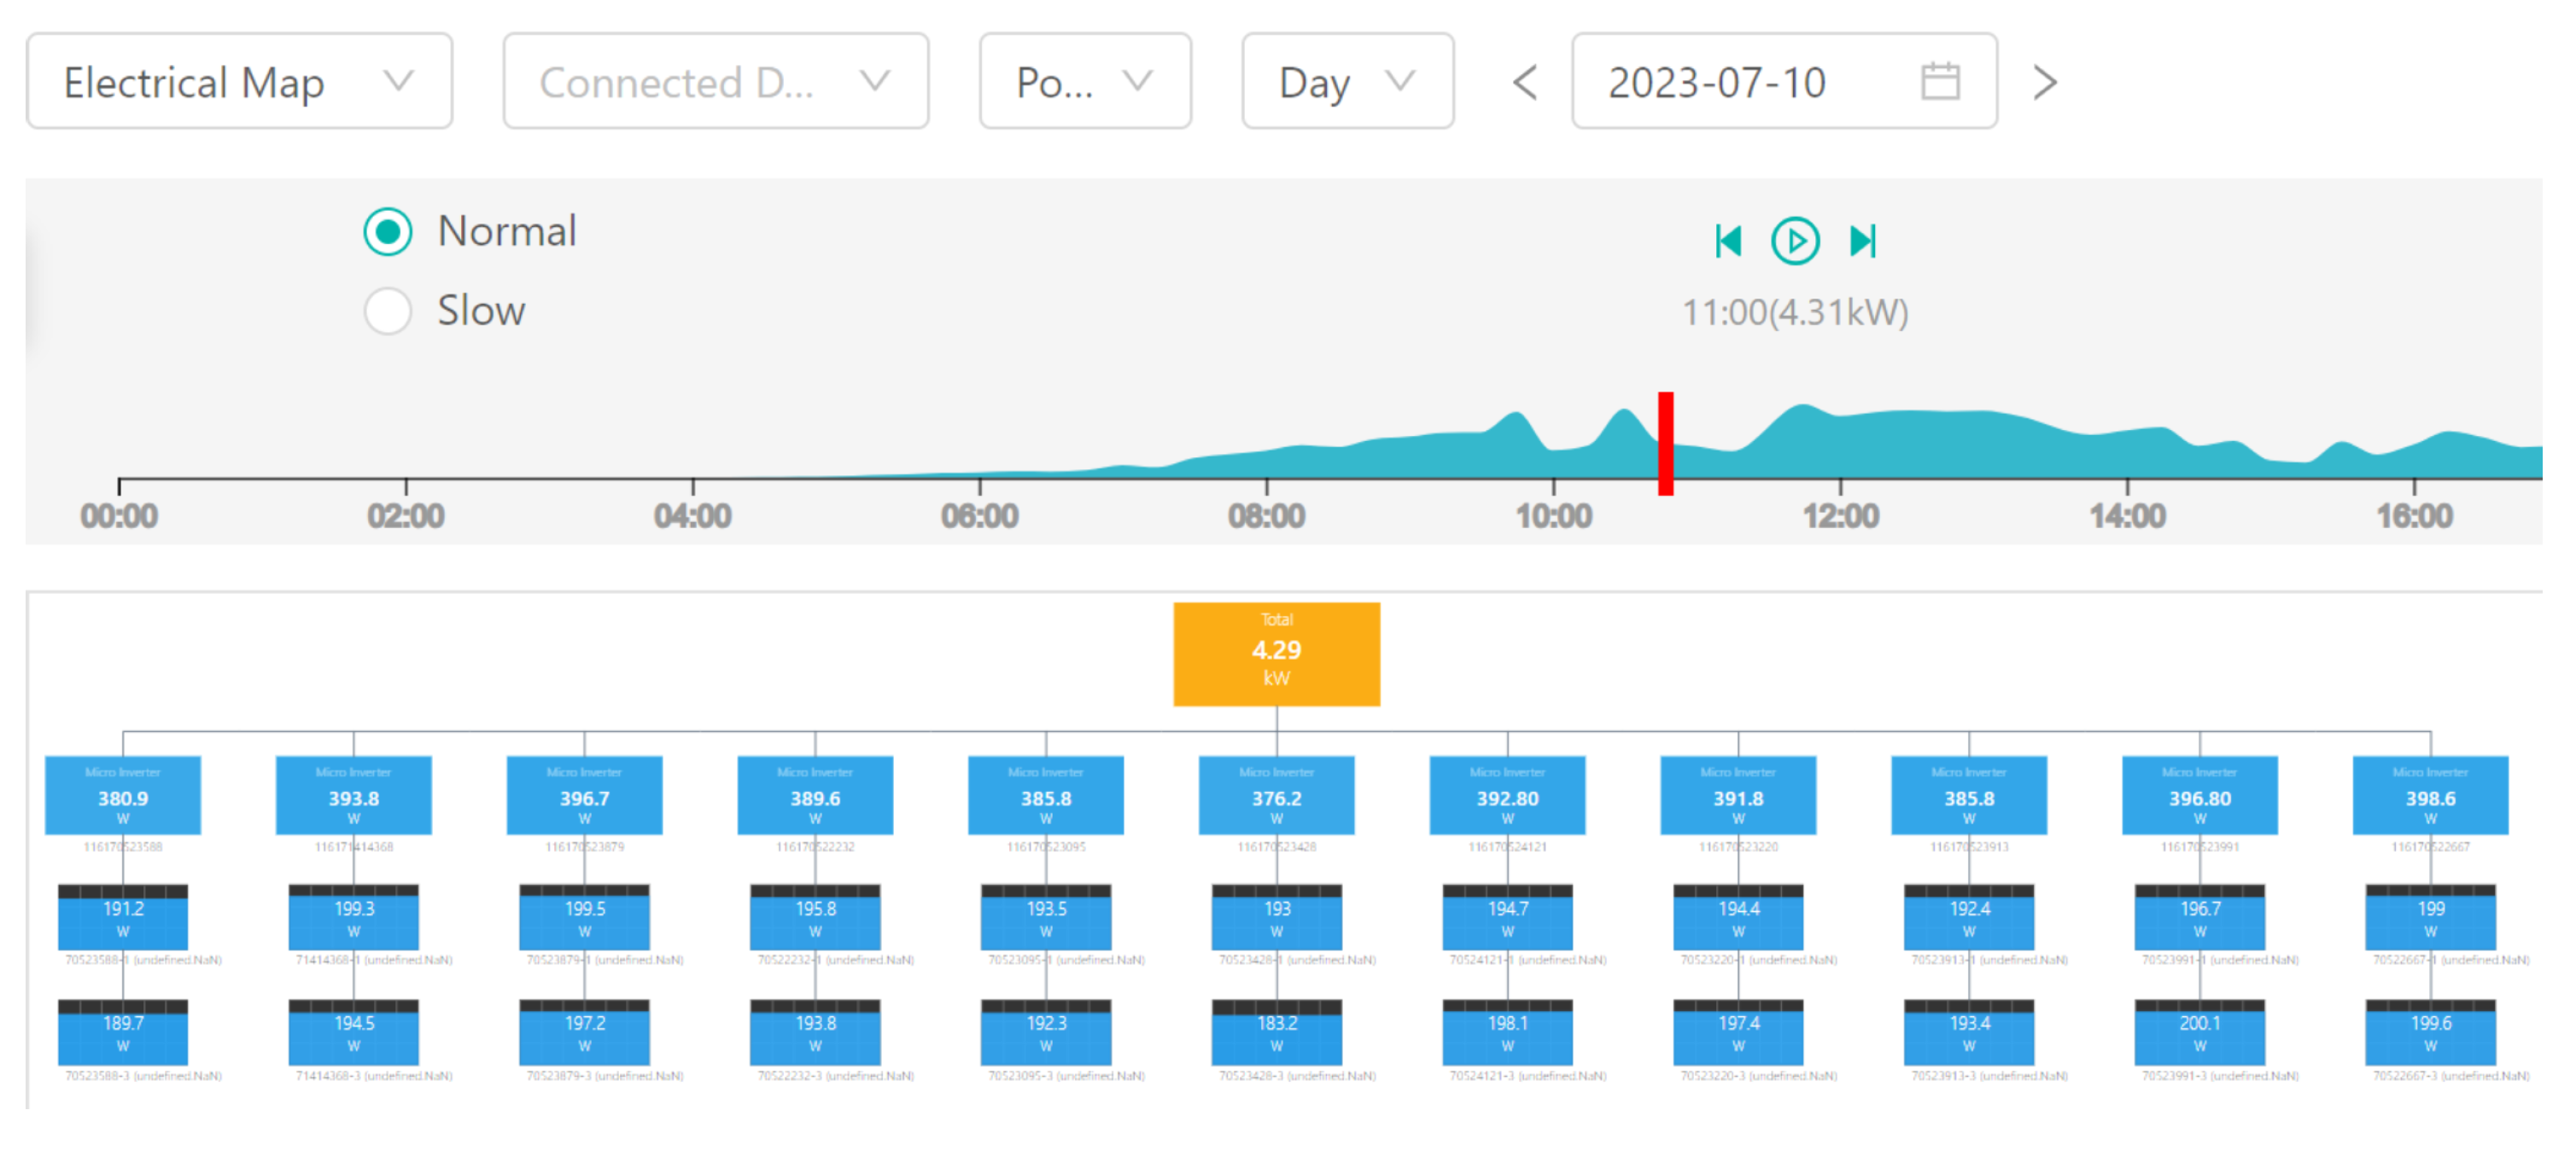
Task: Click micro inverter showing 380.9 W
Action: 123,795
